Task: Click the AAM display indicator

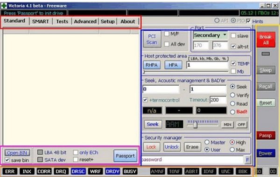Action: (174, 124)
